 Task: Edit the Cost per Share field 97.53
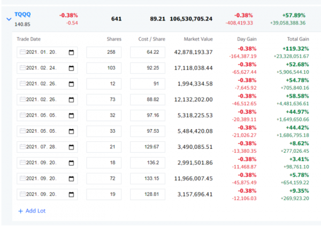(148, 131)
